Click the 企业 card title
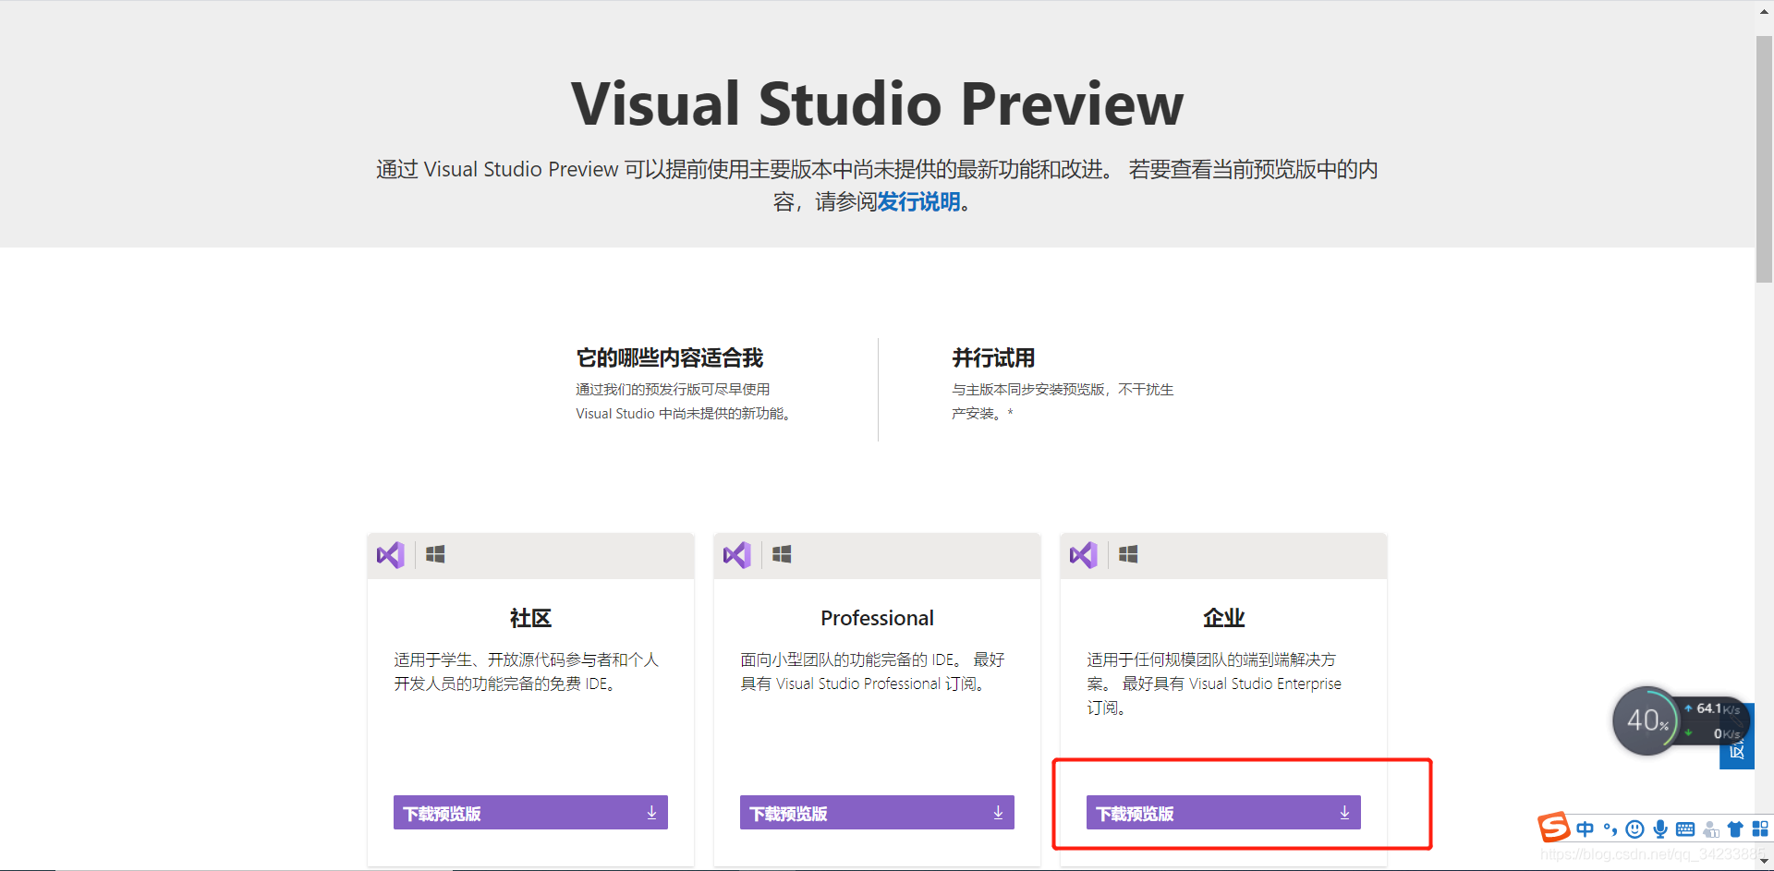This screenshot has width=1774, height=871. (1223, 618)
